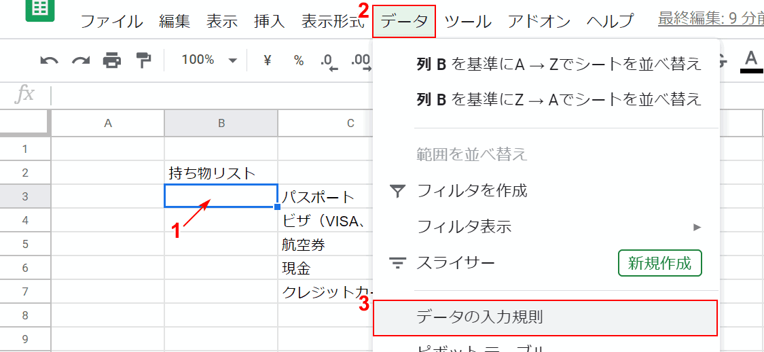Open the 挿入 menu
This screenshot has width=764, height=352.
(270, 21)
